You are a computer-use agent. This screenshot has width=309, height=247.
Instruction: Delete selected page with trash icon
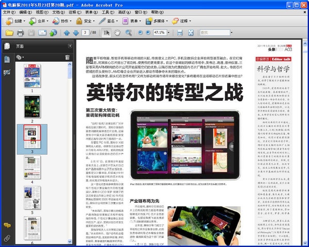[x=66, y=57]
